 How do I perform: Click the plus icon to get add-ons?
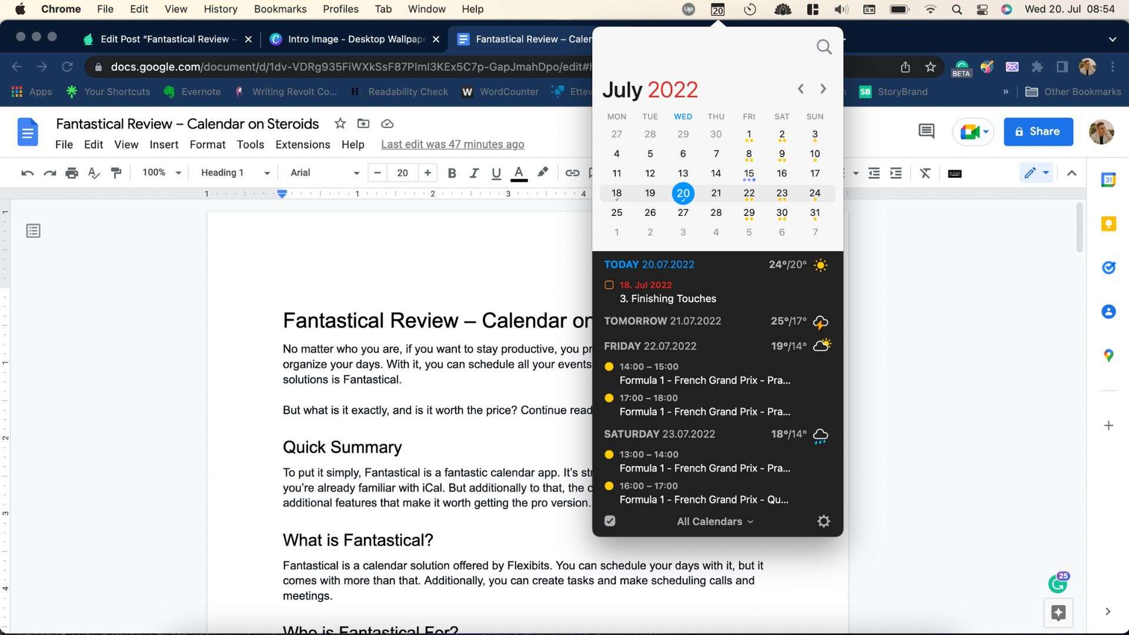point(1108,425)
